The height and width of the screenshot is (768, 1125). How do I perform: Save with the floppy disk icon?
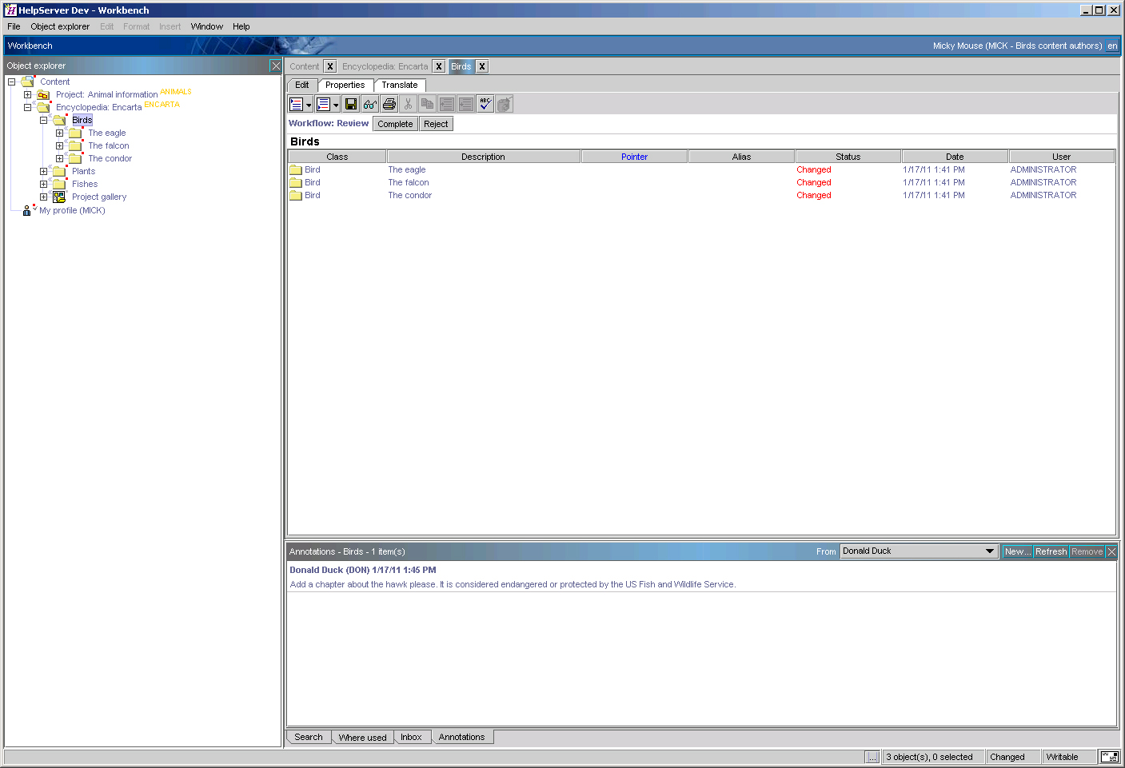(x=351, y=104)
